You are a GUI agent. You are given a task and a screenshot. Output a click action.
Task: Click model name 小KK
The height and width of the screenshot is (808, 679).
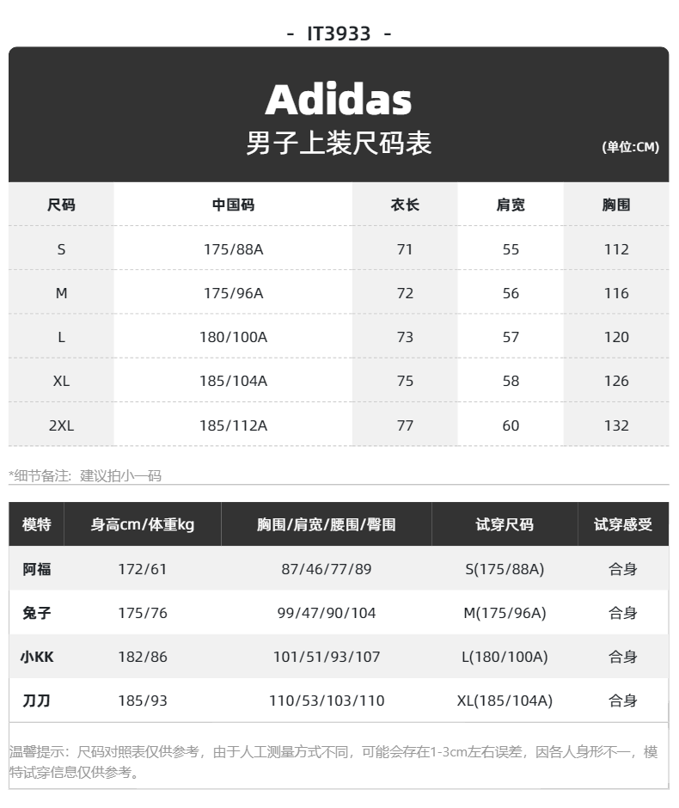(x=37, y=657)
